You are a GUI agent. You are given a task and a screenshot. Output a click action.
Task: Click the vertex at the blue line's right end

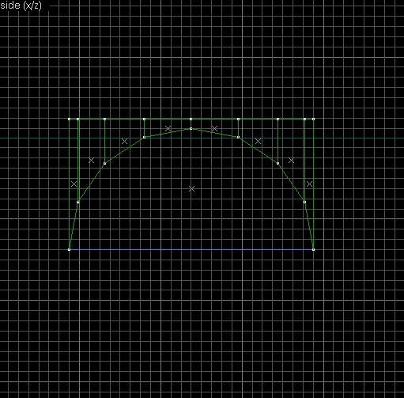tap(313, 249)
